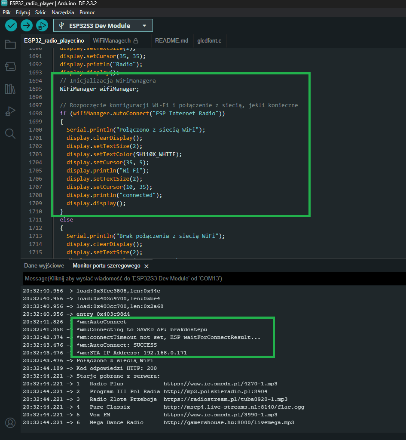Click the Serial.println "Połączono z siecią WiFi" line

coord(136,129)
